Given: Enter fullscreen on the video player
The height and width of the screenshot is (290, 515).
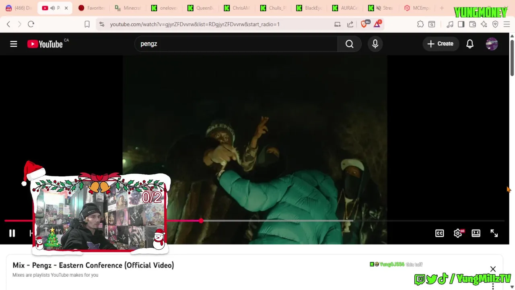Looking at the screenshot, I should coord(494,233).
